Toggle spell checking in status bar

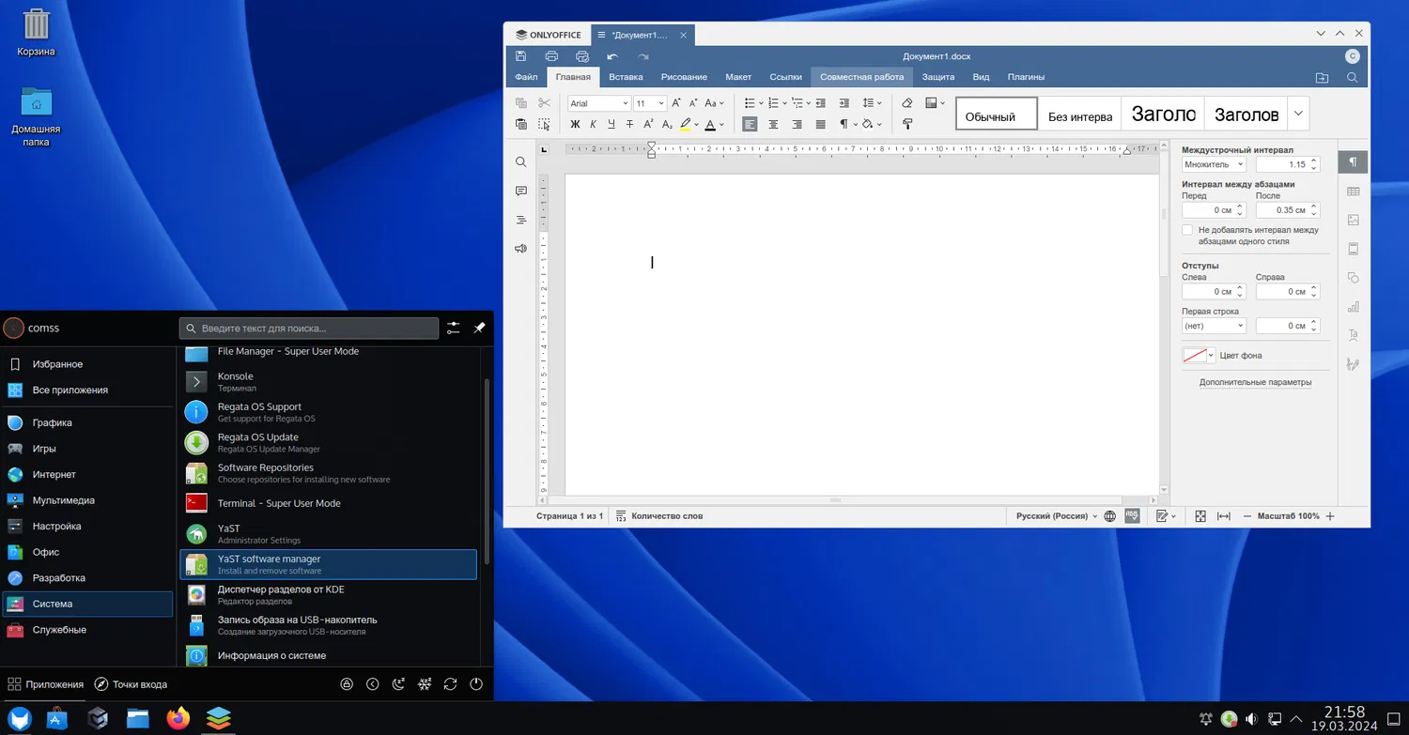click(1132, 515)
